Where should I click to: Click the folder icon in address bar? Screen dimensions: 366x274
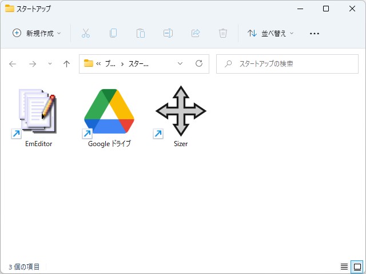tap(89, 63)
